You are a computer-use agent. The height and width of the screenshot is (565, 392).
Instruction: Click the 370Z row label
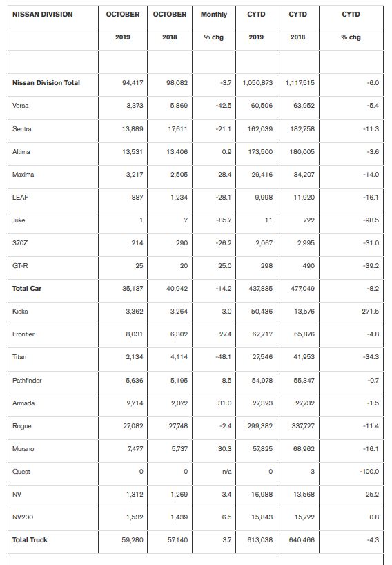pyautogui.click(x=20, y=243)
